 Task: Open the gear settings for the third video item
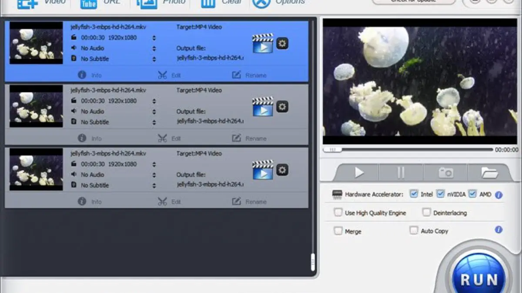coord(282,170)
